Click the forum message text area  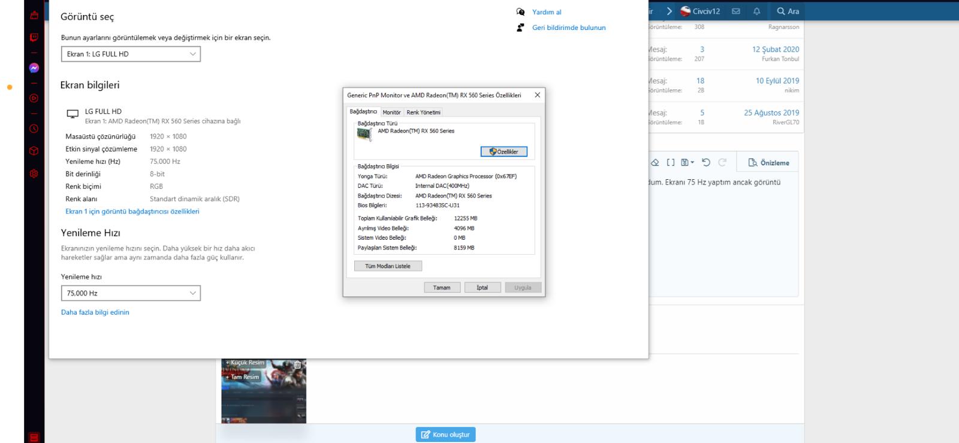(723, 234)
